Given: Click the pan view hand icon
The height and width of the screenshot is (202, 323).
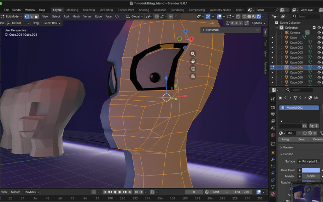Looking at the screenshot, I should [x=193, y=61].
